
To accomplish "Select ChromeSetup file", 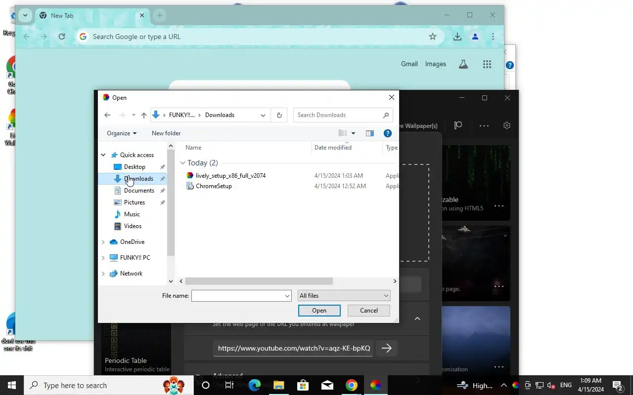I will click(x=214, y=186).
